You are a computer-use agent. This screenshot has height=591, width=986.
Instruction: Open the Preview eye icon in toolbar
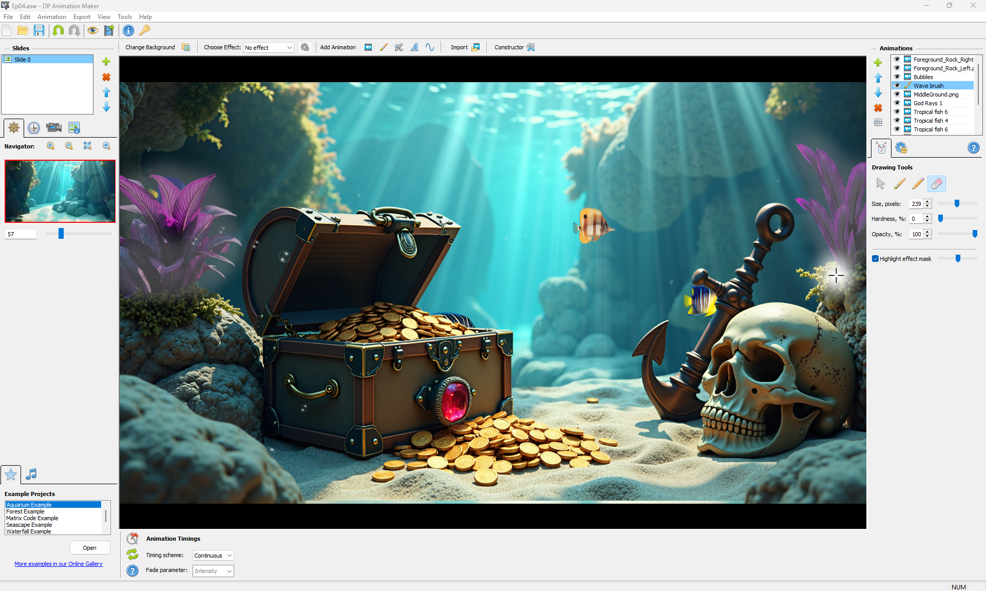click(x=92, y=30)
